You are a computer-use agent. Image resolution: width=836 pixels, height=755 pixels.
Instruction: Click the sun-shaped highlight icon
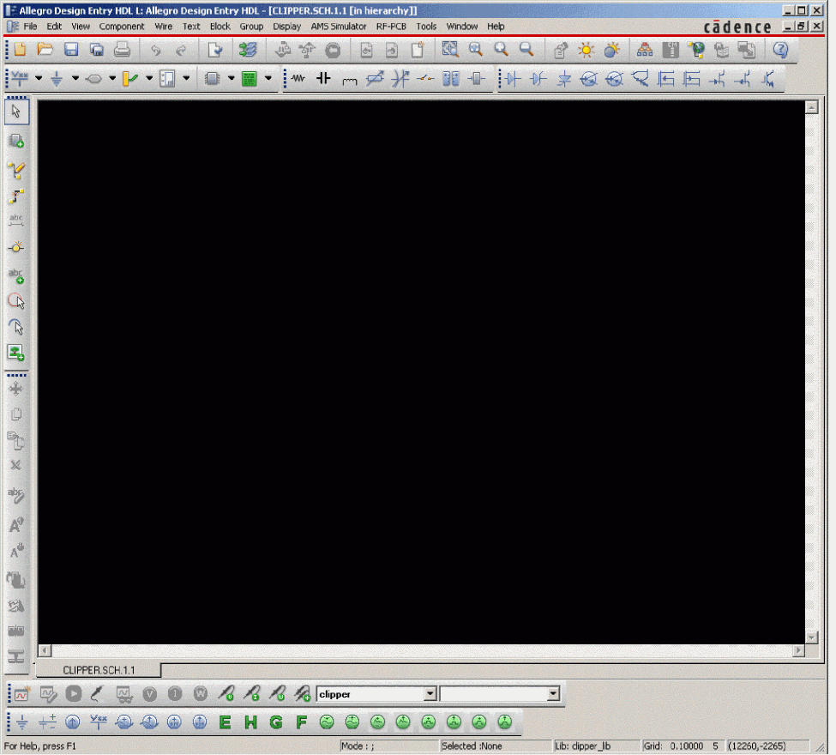[x=586, y=50]
